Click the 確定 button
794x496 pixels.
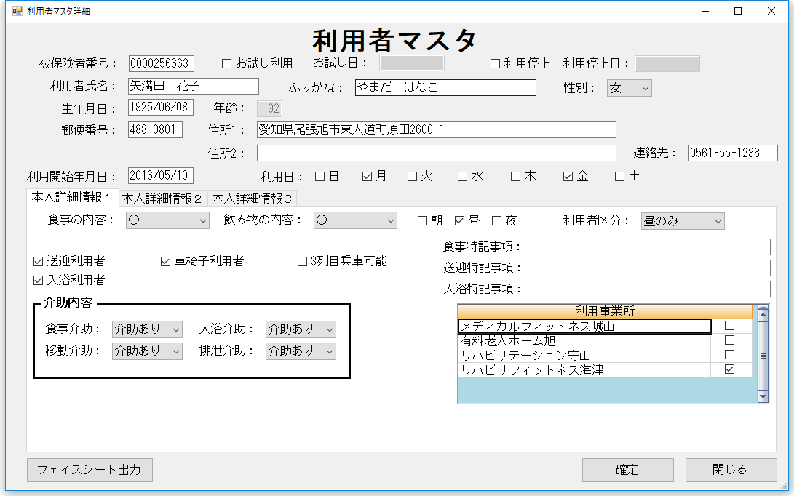point(627,470)
